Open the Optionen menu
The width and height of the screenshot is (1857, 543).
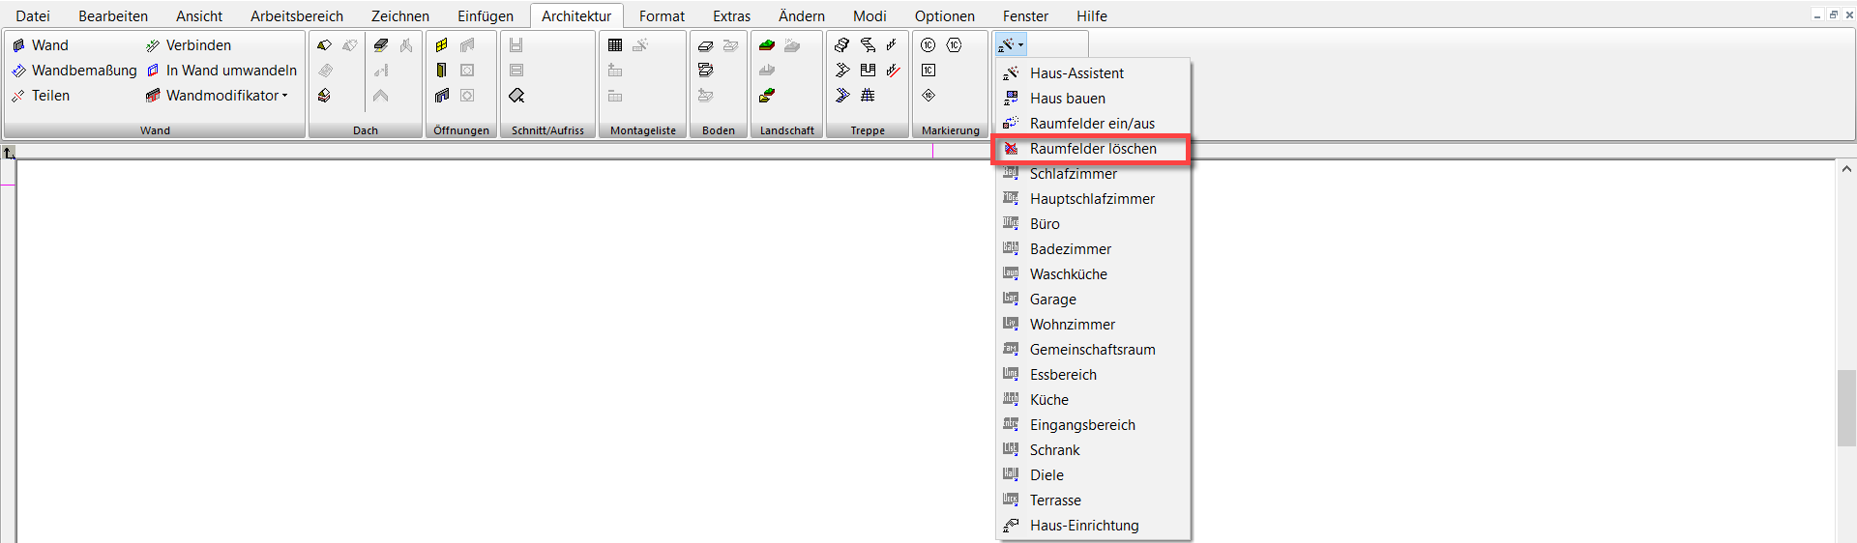pos(945,16)
